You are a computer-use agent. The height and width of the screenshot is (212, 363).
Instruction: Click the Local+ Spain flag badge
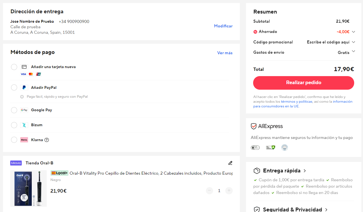click(x=59, y=173)
